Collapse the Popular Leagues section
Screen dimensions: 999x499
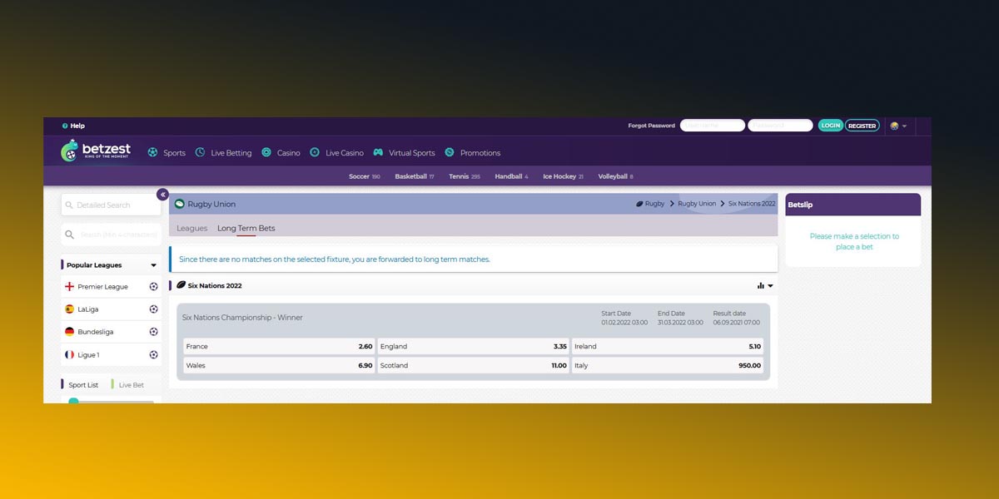tap(153, 265)
